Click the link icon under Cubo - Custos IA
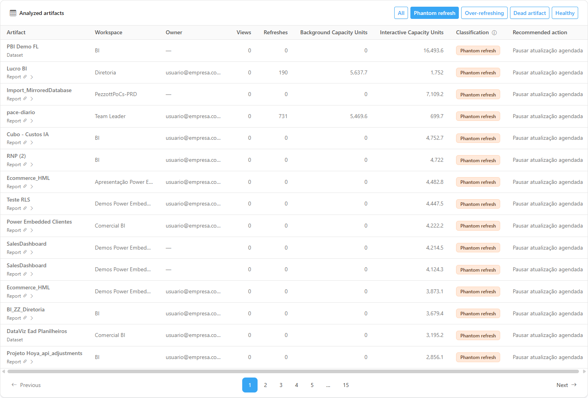588x398 pixels. (25, 143)
